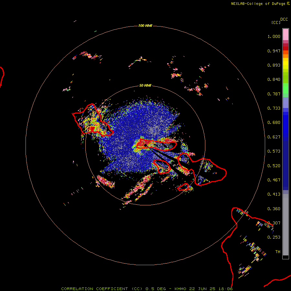Viewport: 291px width, 291px height.
Task: Click the Correlation Coefficient caption at bottom
Action: pos(147,289)
